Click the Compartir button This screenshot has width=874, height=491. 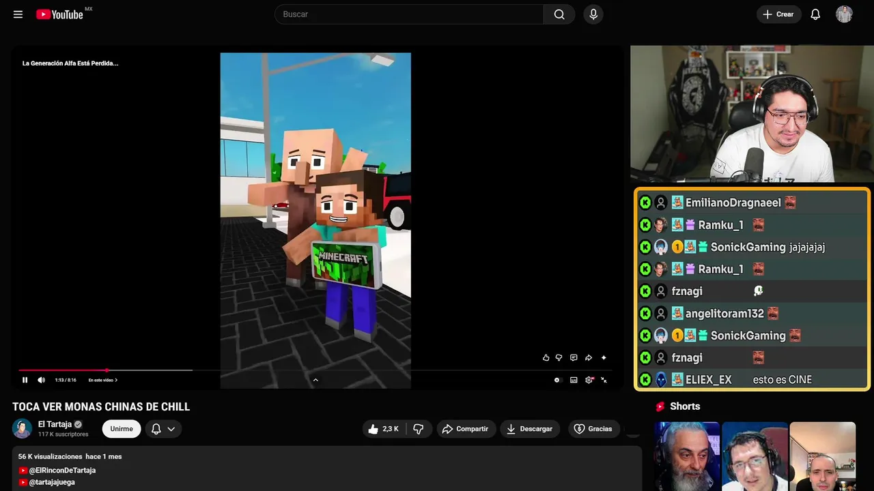click(466, 429)
